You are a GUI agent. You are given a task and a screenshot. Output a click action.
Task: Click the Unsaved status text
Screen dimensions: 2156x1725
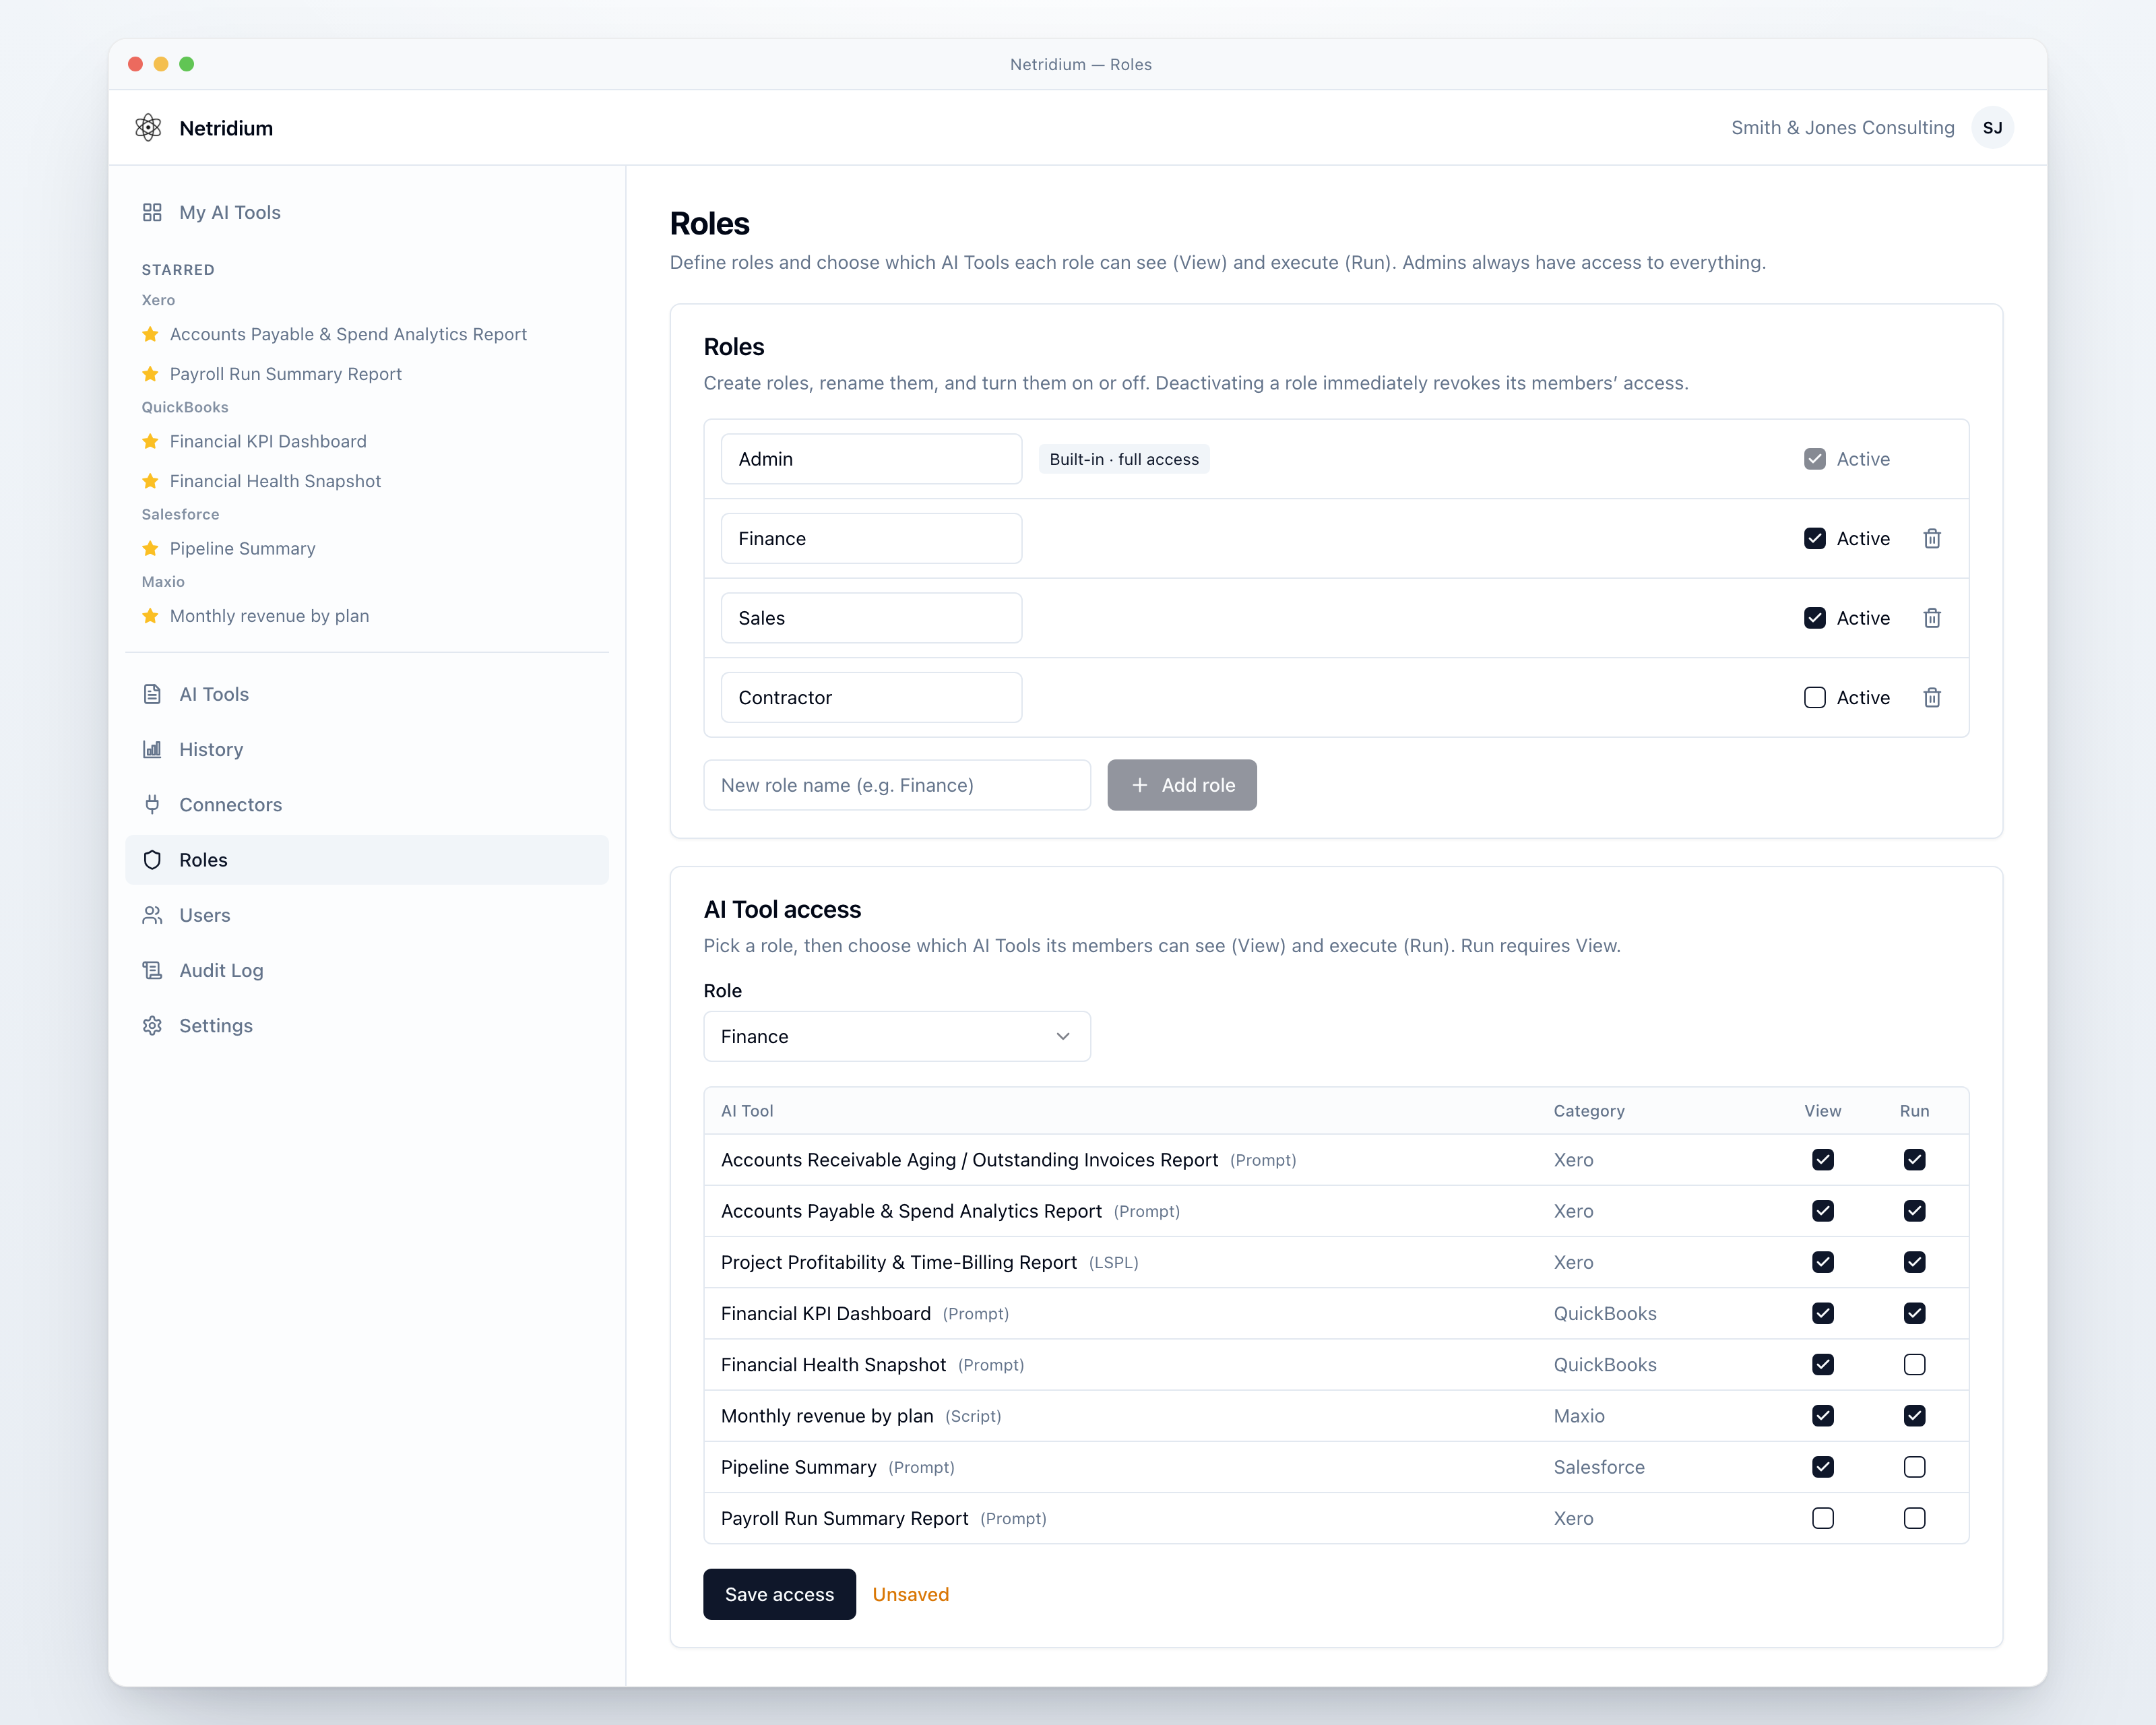[x=910, y=1594]
